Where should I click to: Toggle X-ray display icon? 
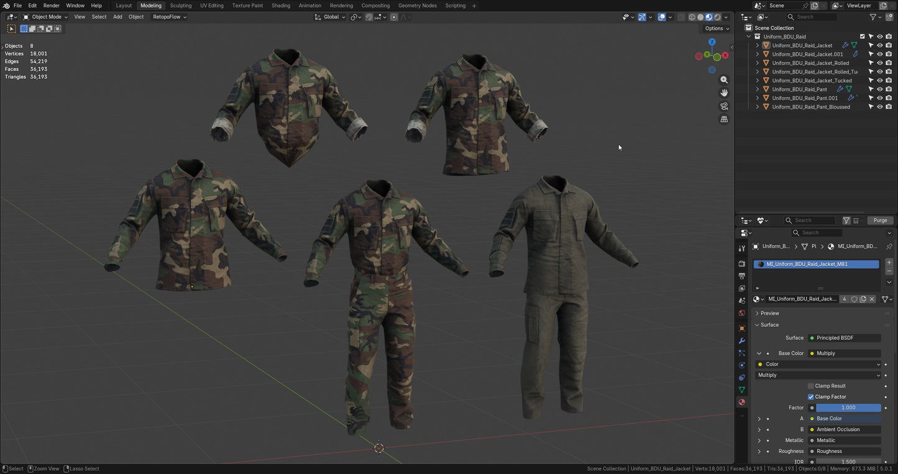tap(680, 17)
